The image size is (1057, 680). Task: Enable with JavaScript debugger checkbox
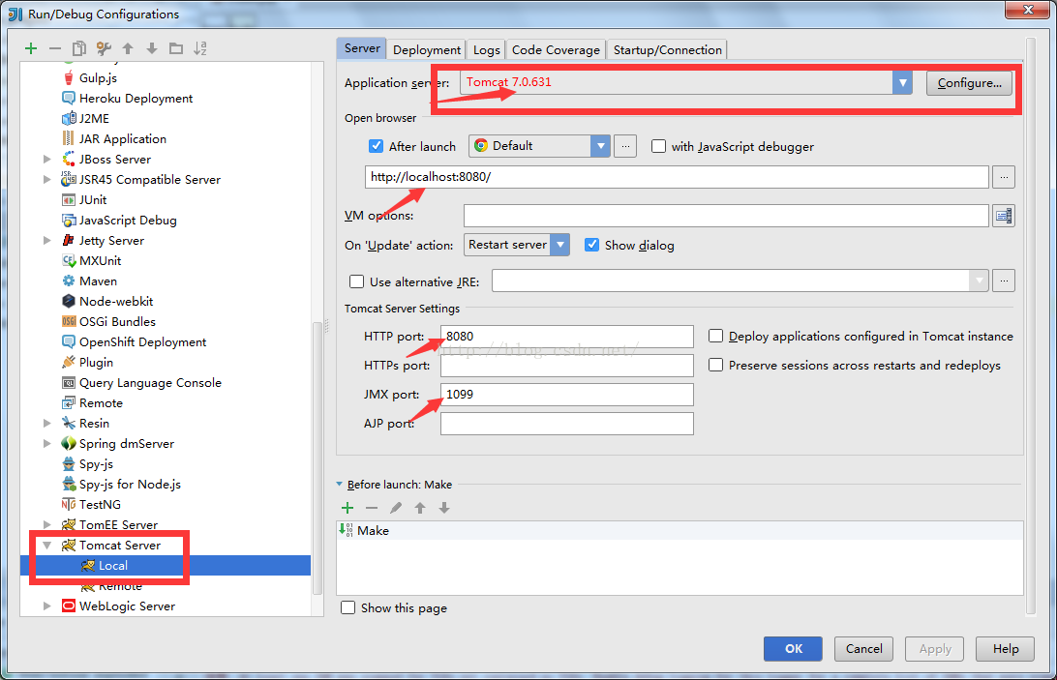tap(658, 145)
